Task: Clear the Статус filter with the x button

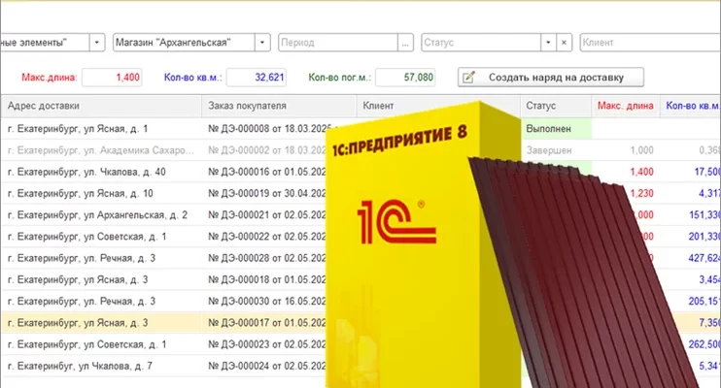Action: (x=565, y=43)
